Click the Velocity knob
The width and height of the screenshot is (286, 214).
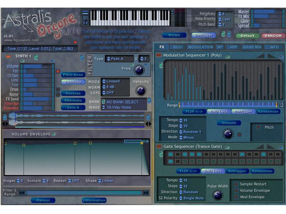point(141,91)
